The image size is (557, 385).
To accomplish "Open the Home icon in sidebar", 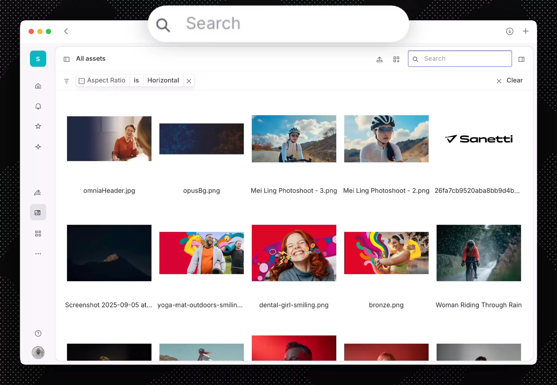I will click(38, 86).
